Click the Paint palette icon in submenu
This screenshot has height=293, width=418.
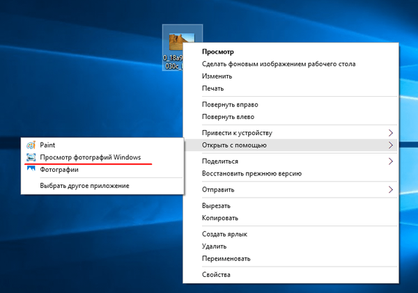pyautogui.click(x=31, y=145)
